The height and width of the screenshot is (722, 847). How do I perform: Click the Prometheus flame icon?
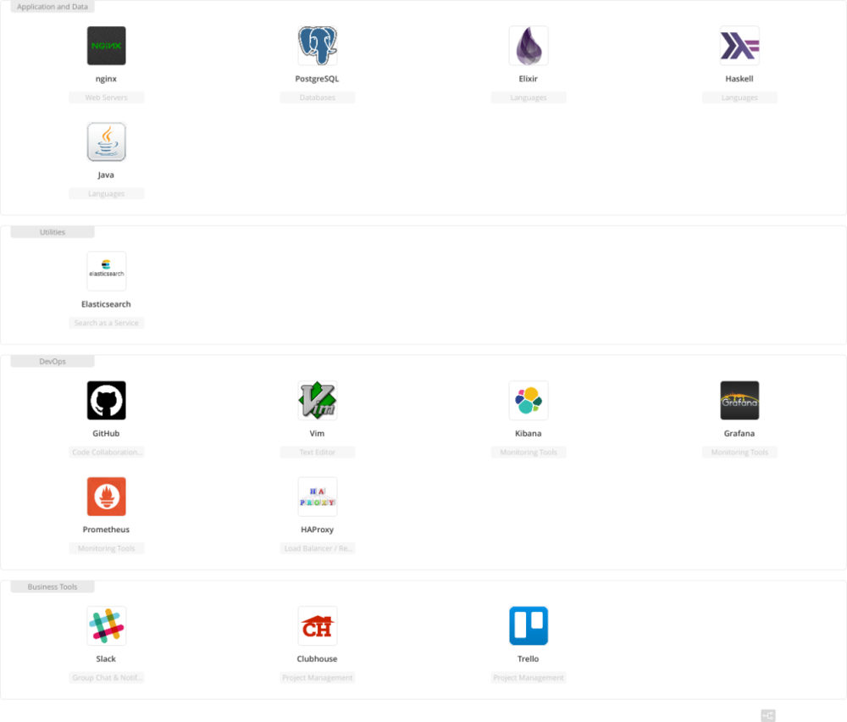click(107, 497)
